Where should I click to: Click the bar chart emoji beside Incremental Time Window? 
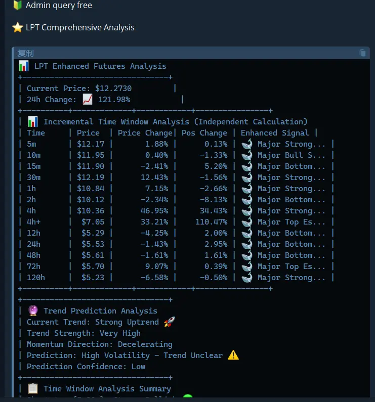pyautogui.click(x=33, y=121)
